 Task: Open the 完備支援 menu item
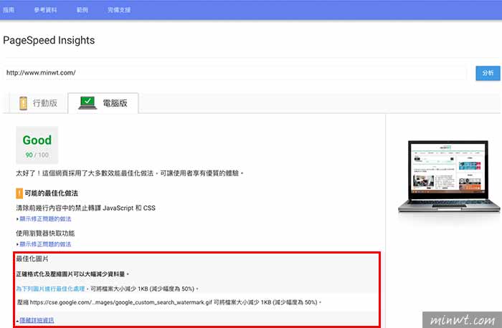click(x=119, y=10)
